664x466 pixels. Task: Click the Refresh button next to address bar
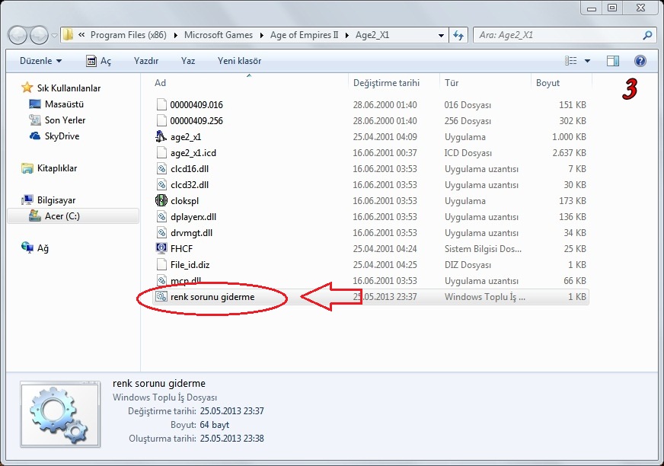coord(458,35)
